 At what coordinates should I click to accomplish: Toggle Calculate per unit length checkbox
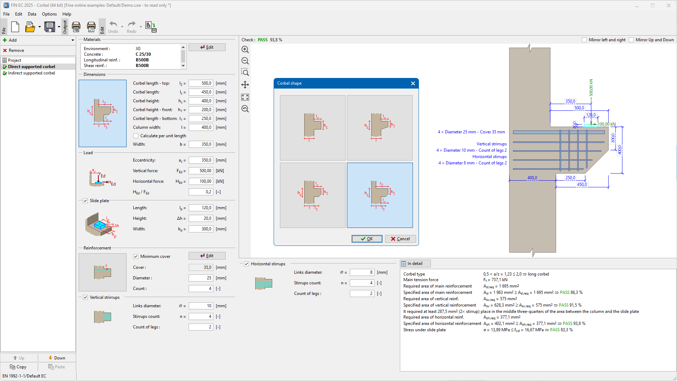tap(136, 136)
